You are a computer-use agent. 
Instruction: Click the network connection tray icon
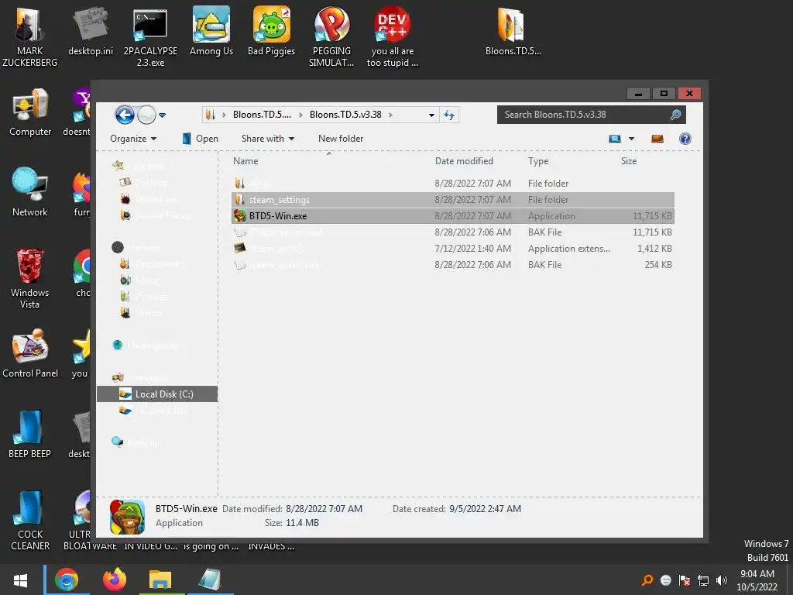703,580
